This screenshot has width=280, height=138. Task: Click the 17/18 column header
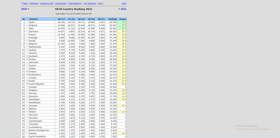pos(70,19)
